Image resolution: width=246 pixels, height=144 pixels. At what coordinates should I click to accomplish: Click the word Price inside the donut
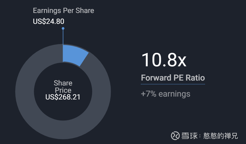(63, 90)
